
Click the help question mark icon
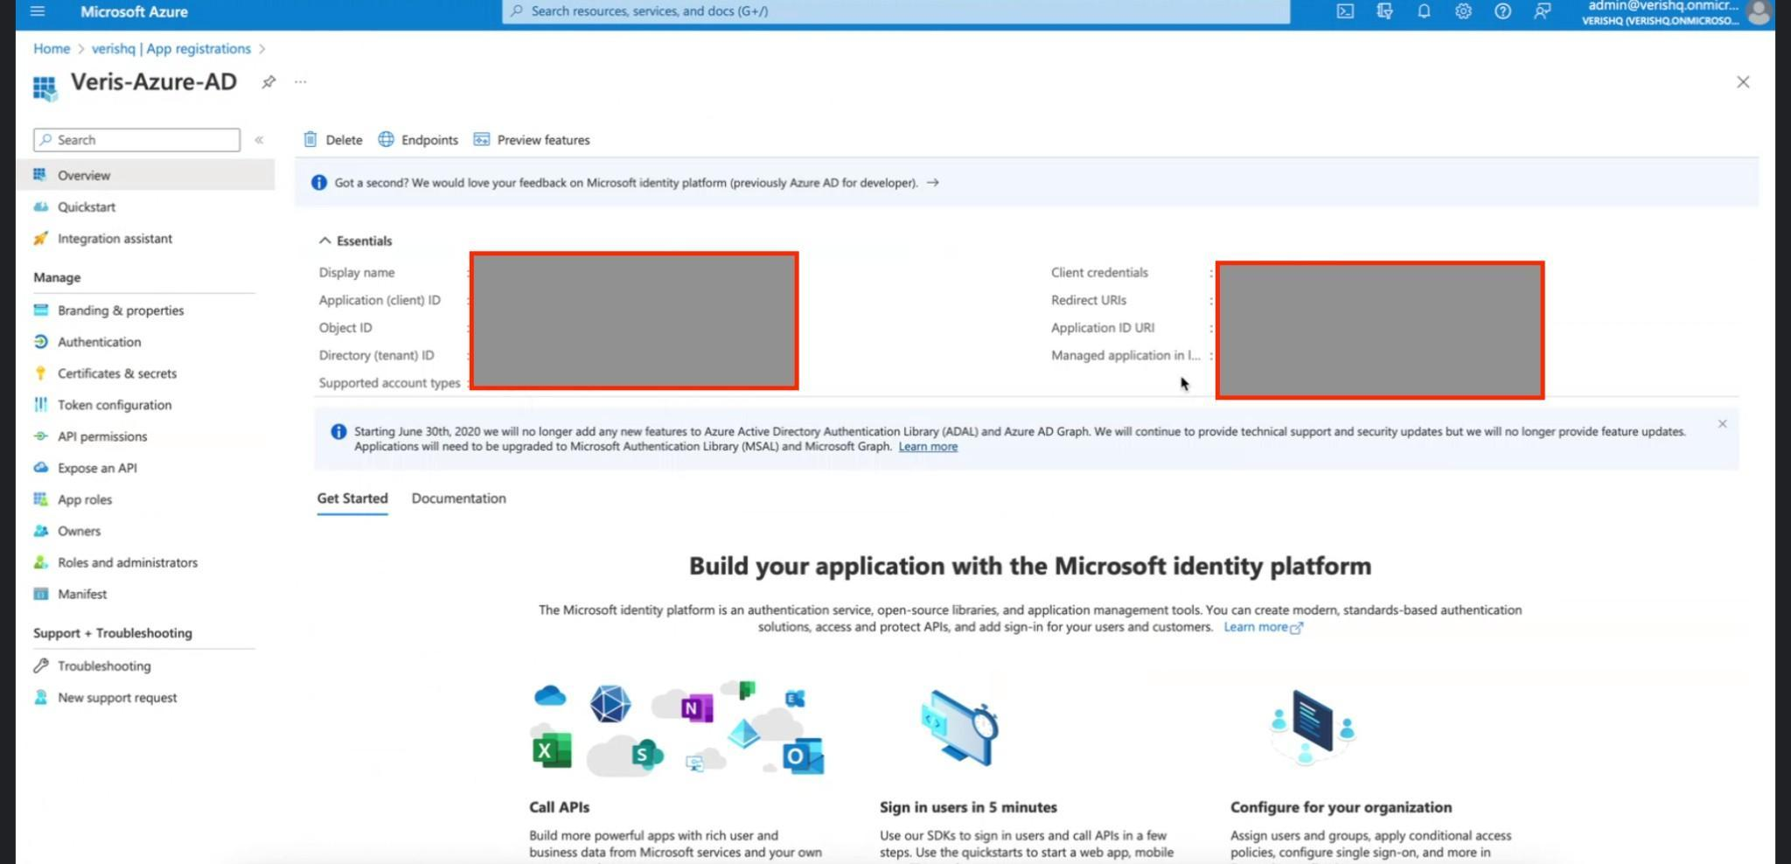[x=1502, y=11]
